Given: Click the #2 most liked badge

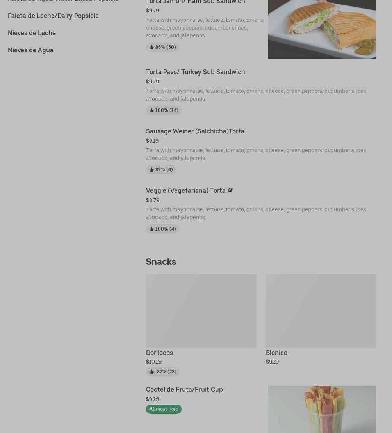Looking at the screenshot, I should [x=164, y=409].
